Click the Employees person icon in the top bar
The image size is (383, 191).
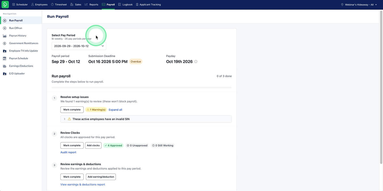(x=32, y=5)
